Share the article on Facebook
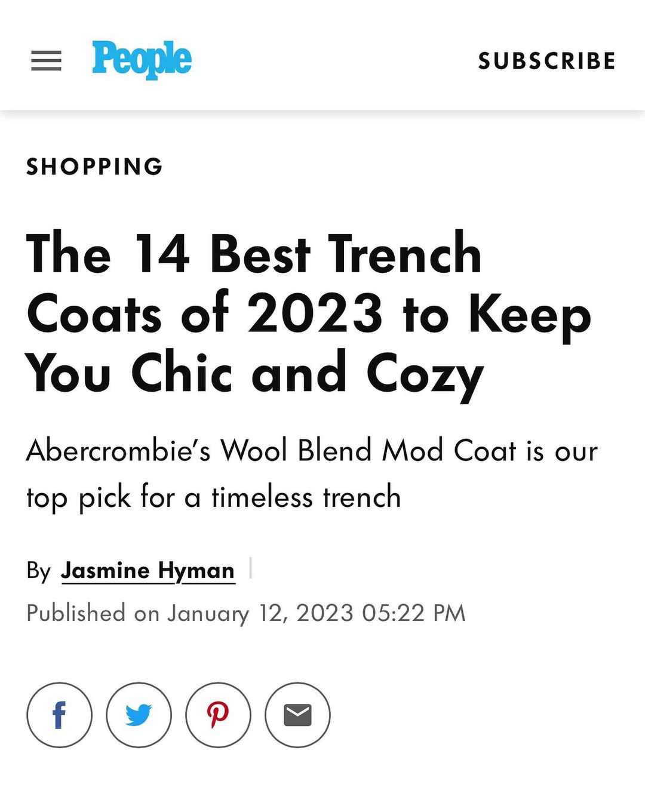645x806 pixels. 59,715
